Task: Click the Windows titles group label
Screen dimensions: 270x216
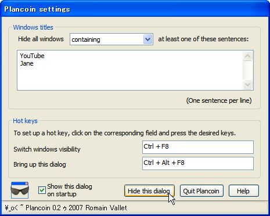Action: tap(33, 27)
